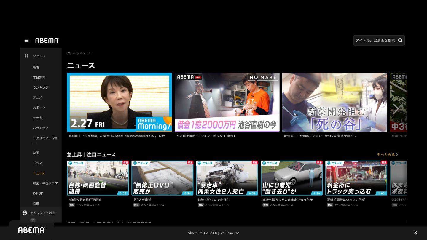The image size is (427, 240).
Task: Click title 時速120キロで走行か
Action: coord(213,200)
